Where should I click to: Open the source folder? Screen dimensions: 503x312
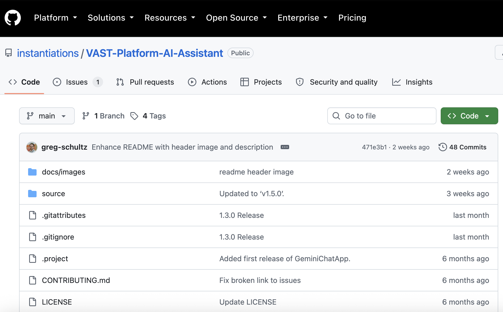[54, 194]
